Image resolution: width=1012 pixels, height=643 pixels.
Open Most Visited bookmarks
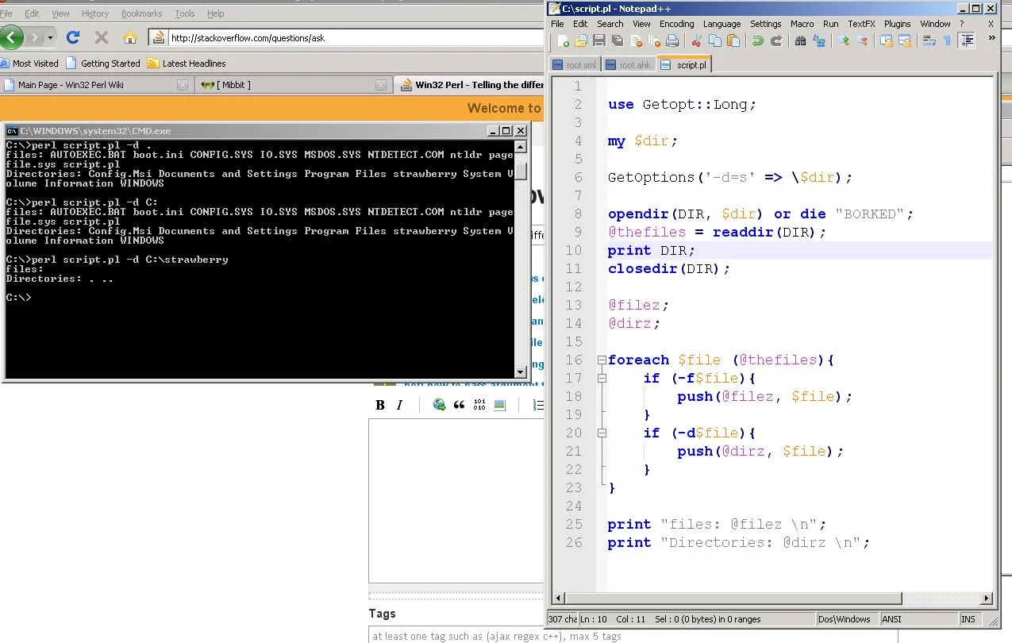pos(29,64)
